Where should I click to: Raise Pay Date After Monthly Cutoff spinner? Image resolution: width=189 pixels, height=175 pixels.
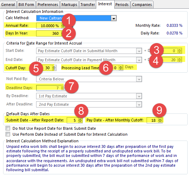pyautogui.click(x=160, y=119)
